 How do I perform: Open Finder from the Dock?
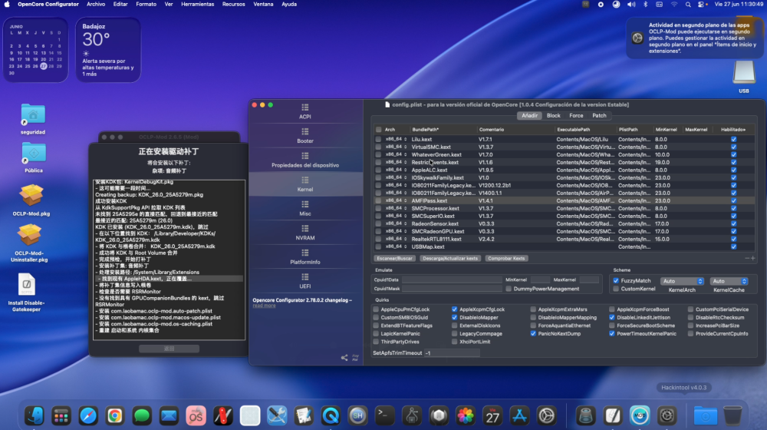[35, 416]
